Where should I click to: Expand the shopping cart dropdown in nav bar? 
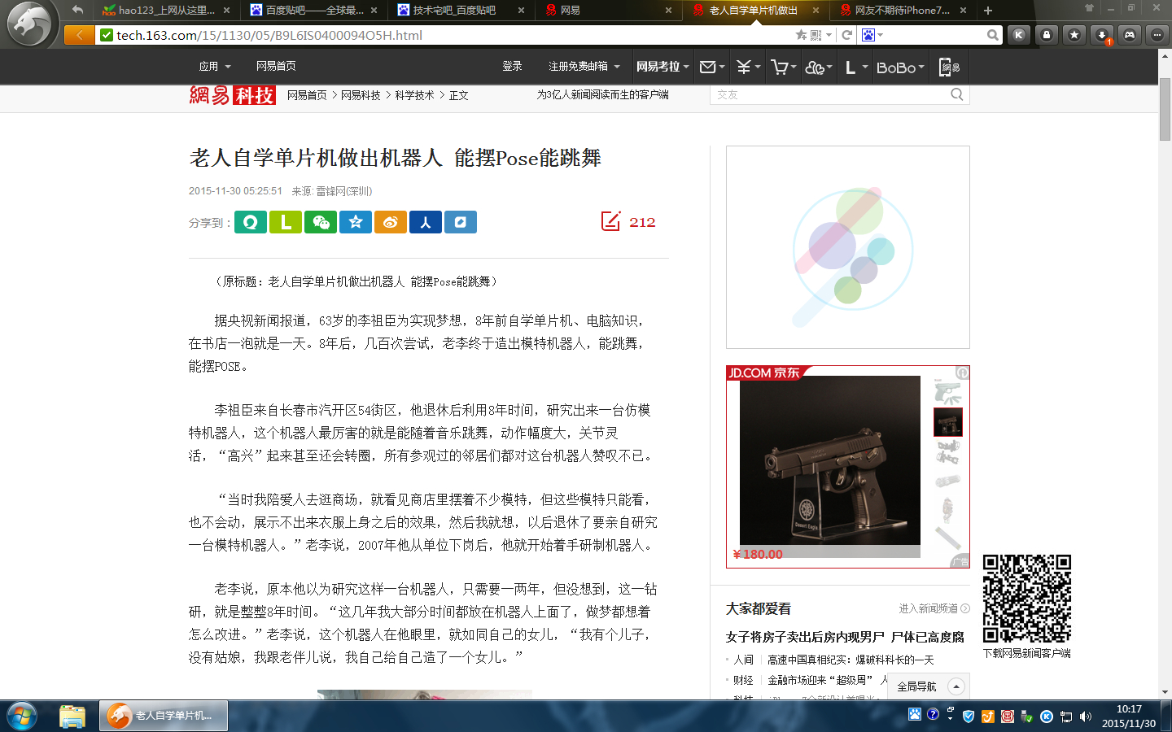[784, 67]
